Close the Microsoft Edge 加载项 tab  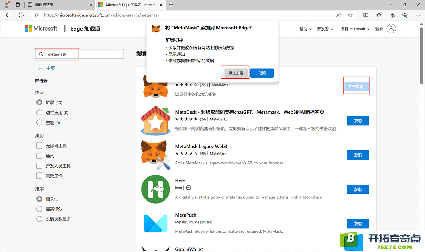click(x=161, y=5)
